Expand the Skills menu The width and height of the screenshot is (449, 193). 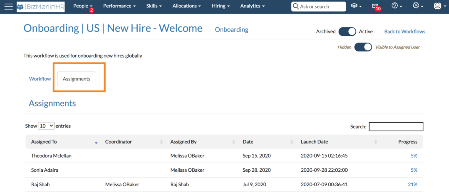click(154, 6)
